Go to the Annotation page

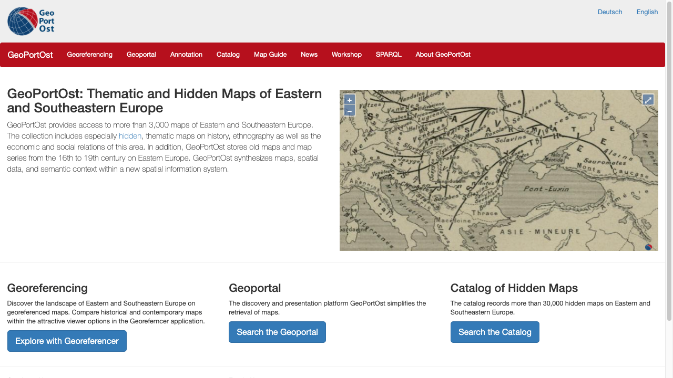point(186,55)
